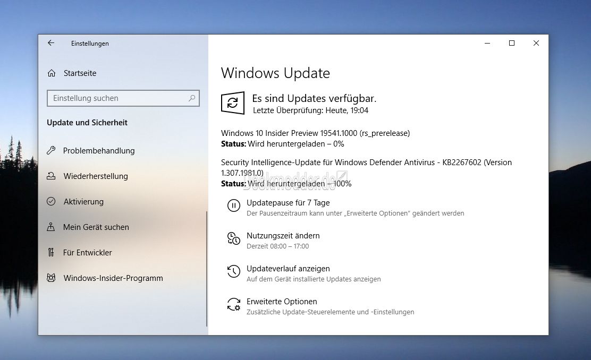Click the back arrow in Einstellungen
This screenshot has height=360, width=591.
(51, 43)
